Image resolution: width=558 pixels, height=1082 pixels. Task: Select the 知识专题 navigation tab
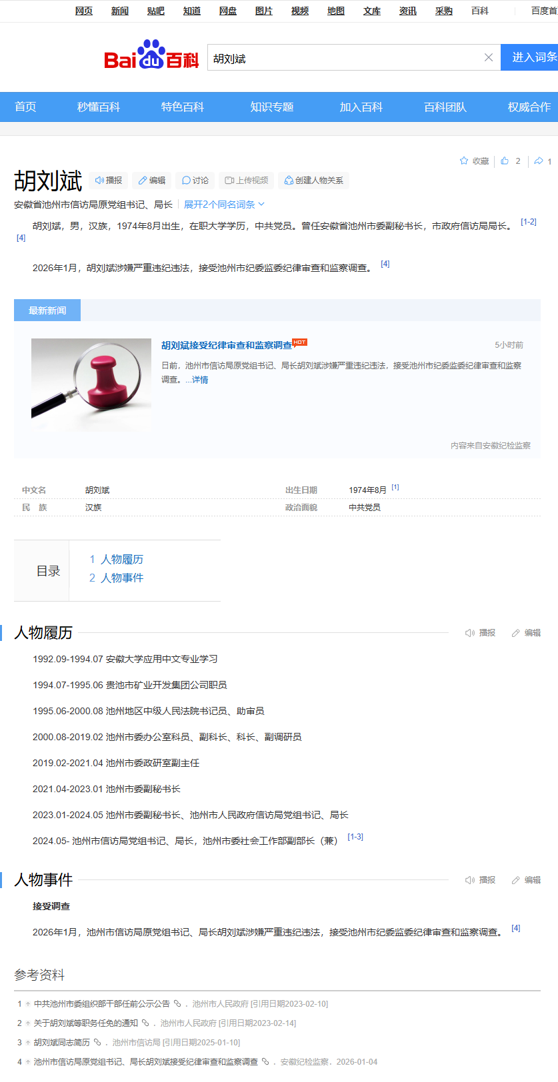click(272, 107)
